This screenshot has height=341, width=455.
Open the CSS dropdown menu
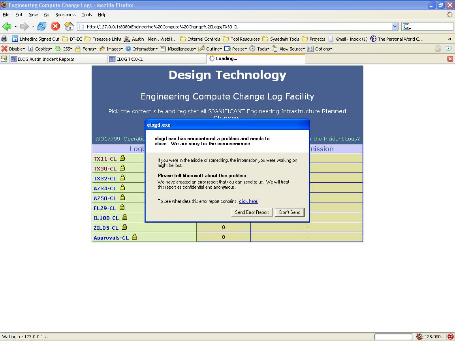coord(64,49)
